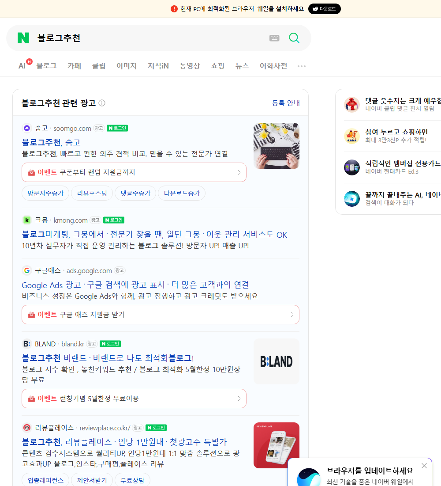The height and width of the screenshot is (486, 441).
Task: Click the 댓글 웃수저는 promo icon
Action: [352, 104]
